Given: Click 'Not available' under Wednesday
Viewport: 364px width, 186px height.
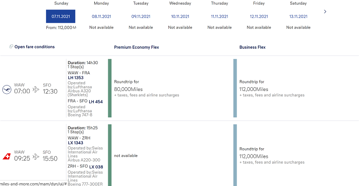Looking at the screenshot, I should [x=180, y=27].
